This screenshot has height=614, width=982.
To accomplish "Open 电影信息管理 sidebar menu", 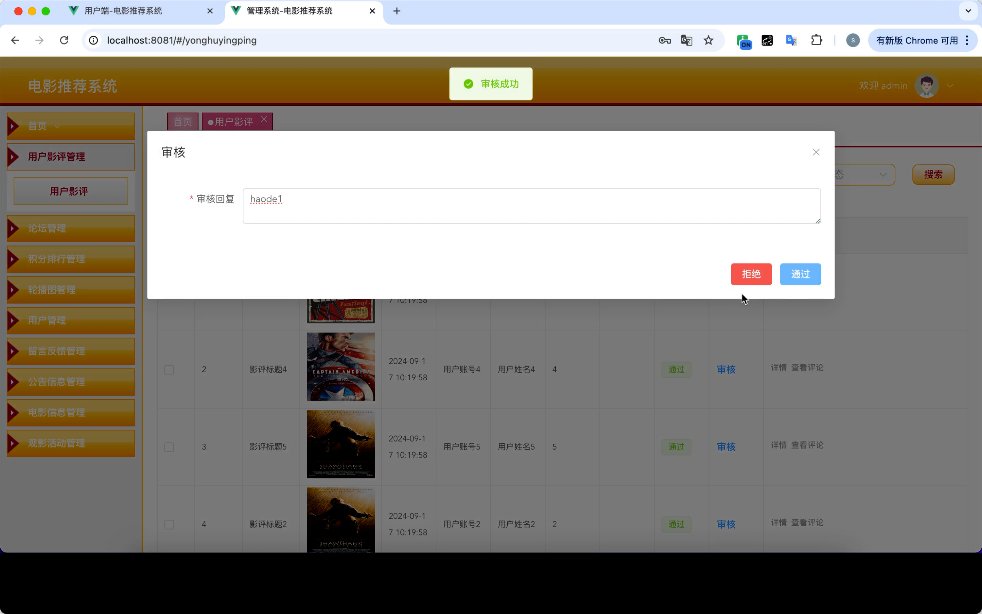I will (x=71, y=413).
